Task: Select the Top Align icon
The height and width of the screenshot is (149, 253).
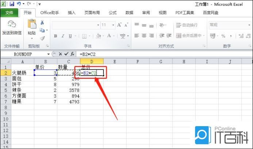Action: (137, 24)
